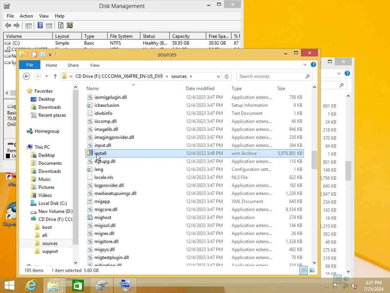Select mighost application file
This screenshot has width=390, height=293.
195,217
